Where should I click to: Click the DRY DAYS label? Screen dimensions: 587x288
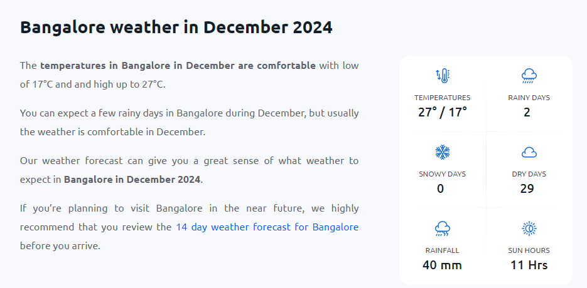coord(529,174)
